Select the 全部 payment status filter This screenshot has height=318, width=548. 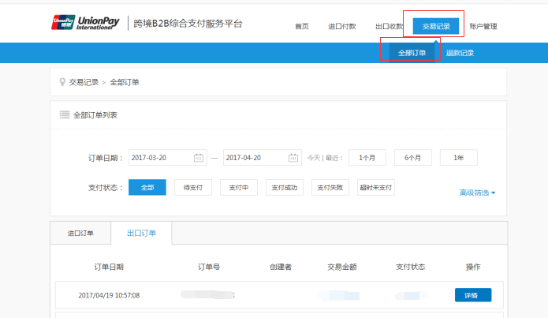point(147,188)
